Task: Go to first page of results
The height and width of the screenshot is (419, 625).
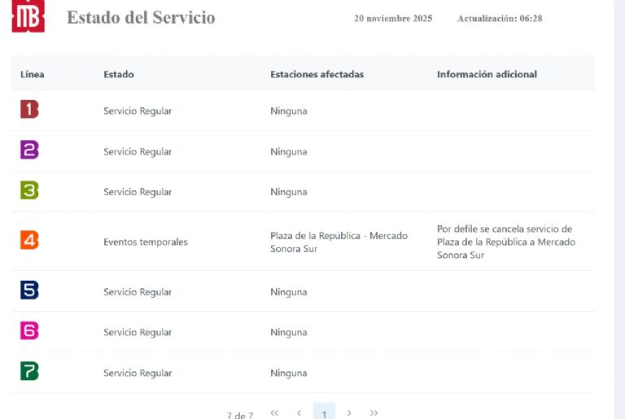Action: [274, 413]
